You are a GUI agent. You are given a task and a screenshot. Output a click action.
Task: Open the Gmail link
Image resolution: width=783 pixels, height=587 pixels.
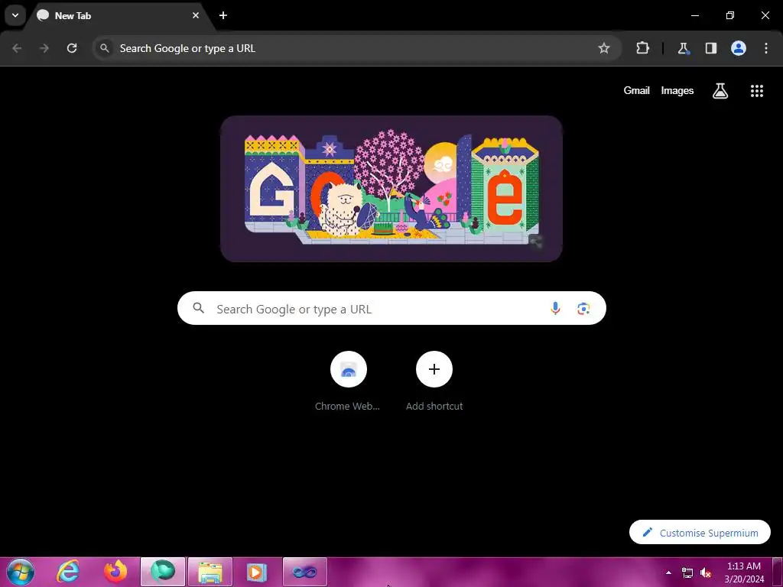[636, 91]
